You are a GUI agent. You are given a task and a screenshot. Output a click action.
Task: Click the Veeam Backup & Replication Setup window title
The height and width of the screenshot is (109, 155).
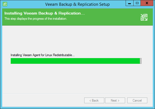(77, 4)
